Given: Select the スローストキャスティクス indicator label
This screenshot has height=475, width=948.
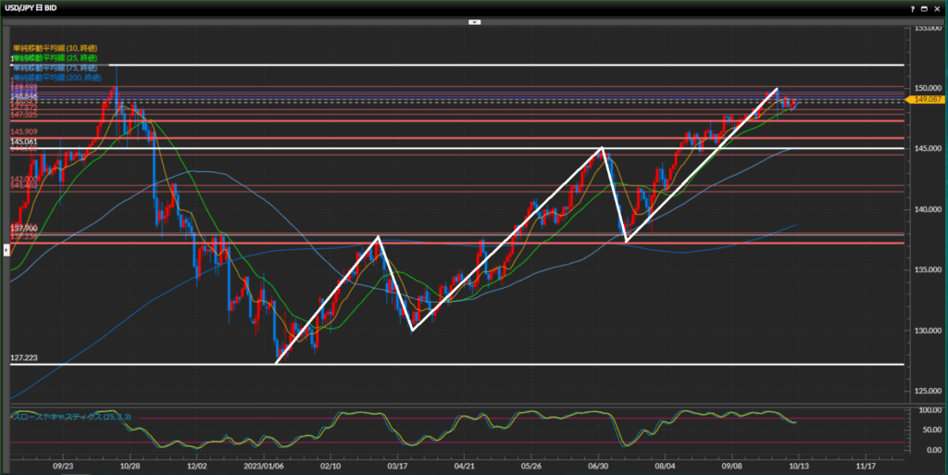Looking at the screenshot, I should pyautogui.click(x=71, y=418).
